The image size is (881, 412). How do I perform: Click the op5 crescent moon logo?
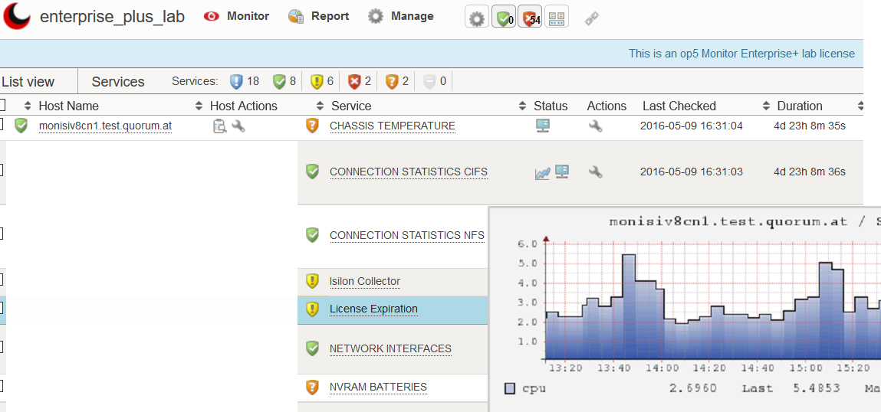[17, 16]
